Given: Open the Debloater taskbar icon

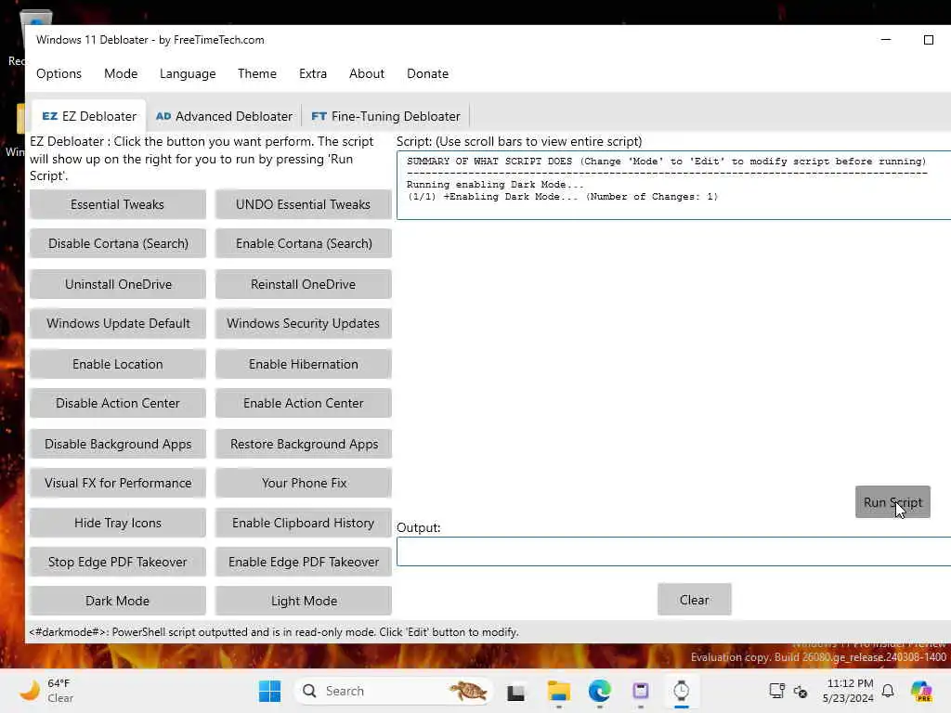Looking at the screenshot, I should pyautogui.click(x=681, y=691).
